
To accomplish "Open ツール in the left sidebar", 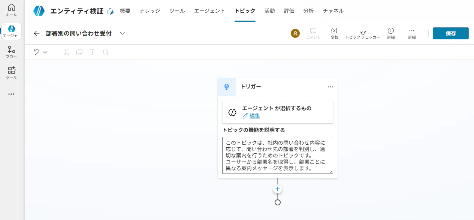I will tap(11, 73).
